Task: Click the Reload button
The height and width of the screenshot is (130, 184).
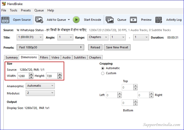Action: [x=95, y=47]
